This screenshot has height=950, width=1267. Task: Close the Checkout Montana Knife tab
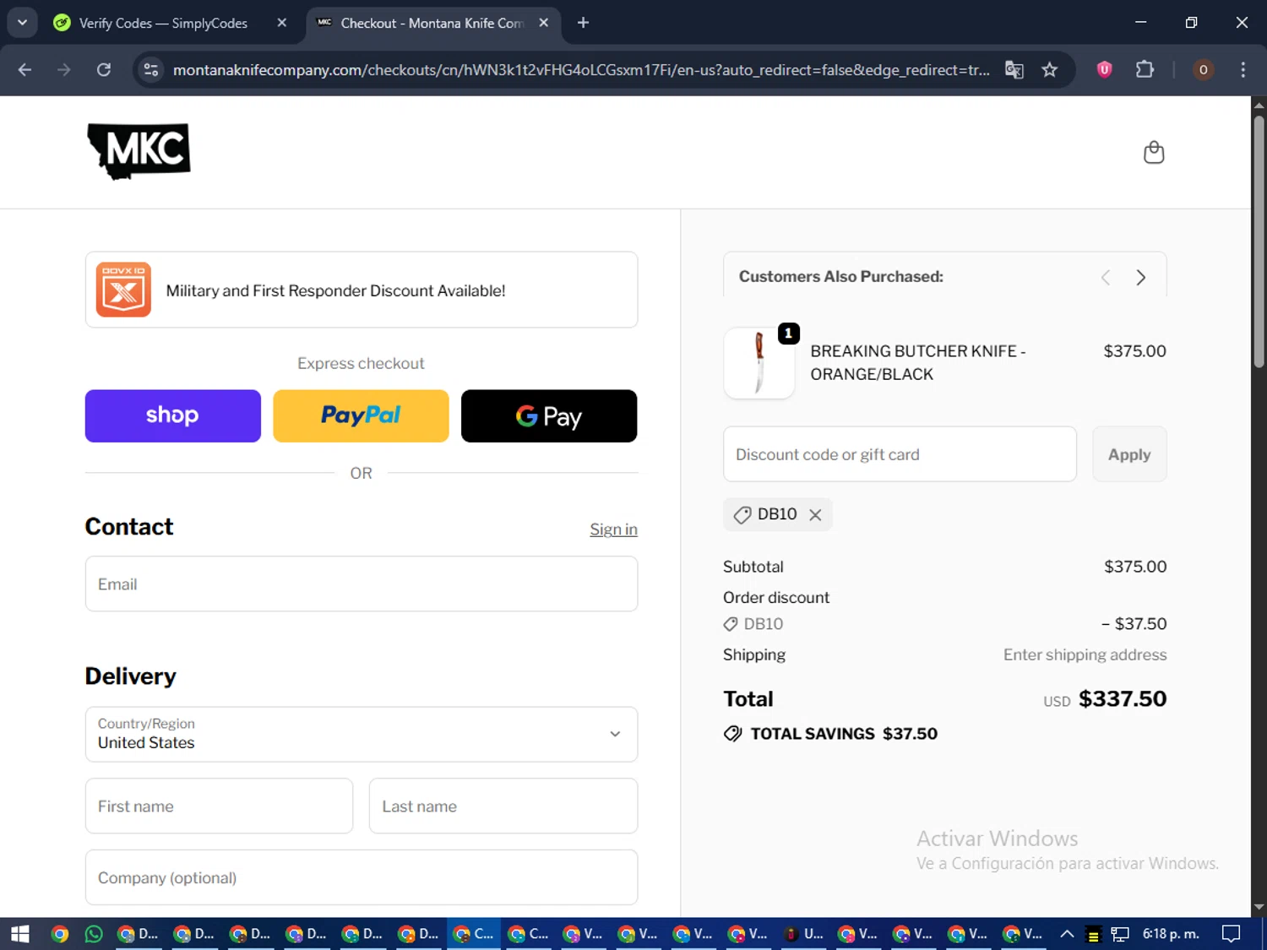coord(544,23)
